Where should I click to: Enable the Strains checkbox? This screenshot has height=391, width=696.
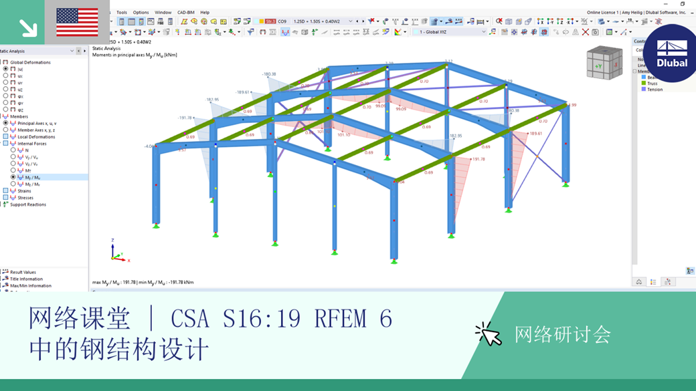point(6,190)
